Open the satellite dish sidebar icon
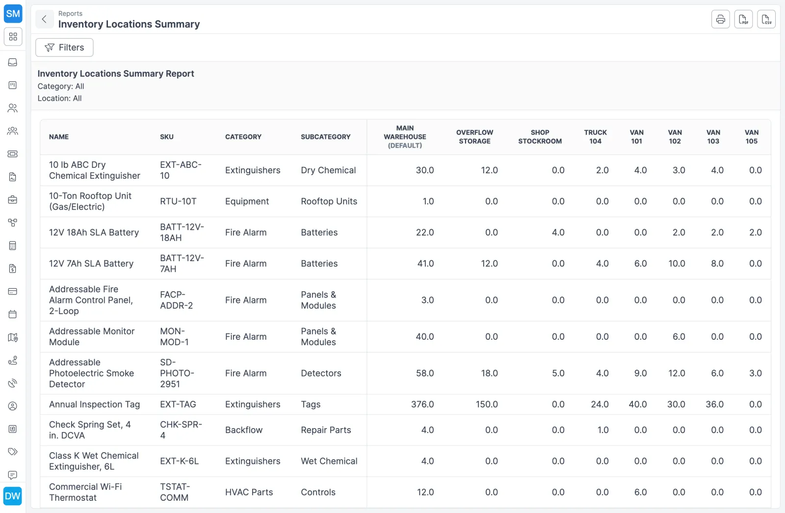The image size is (785, 513). 13,383
